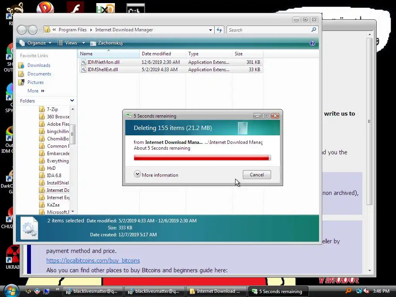Cancel the deleting items operation
The height and width of the screenshot is (297, 396).
257,175
